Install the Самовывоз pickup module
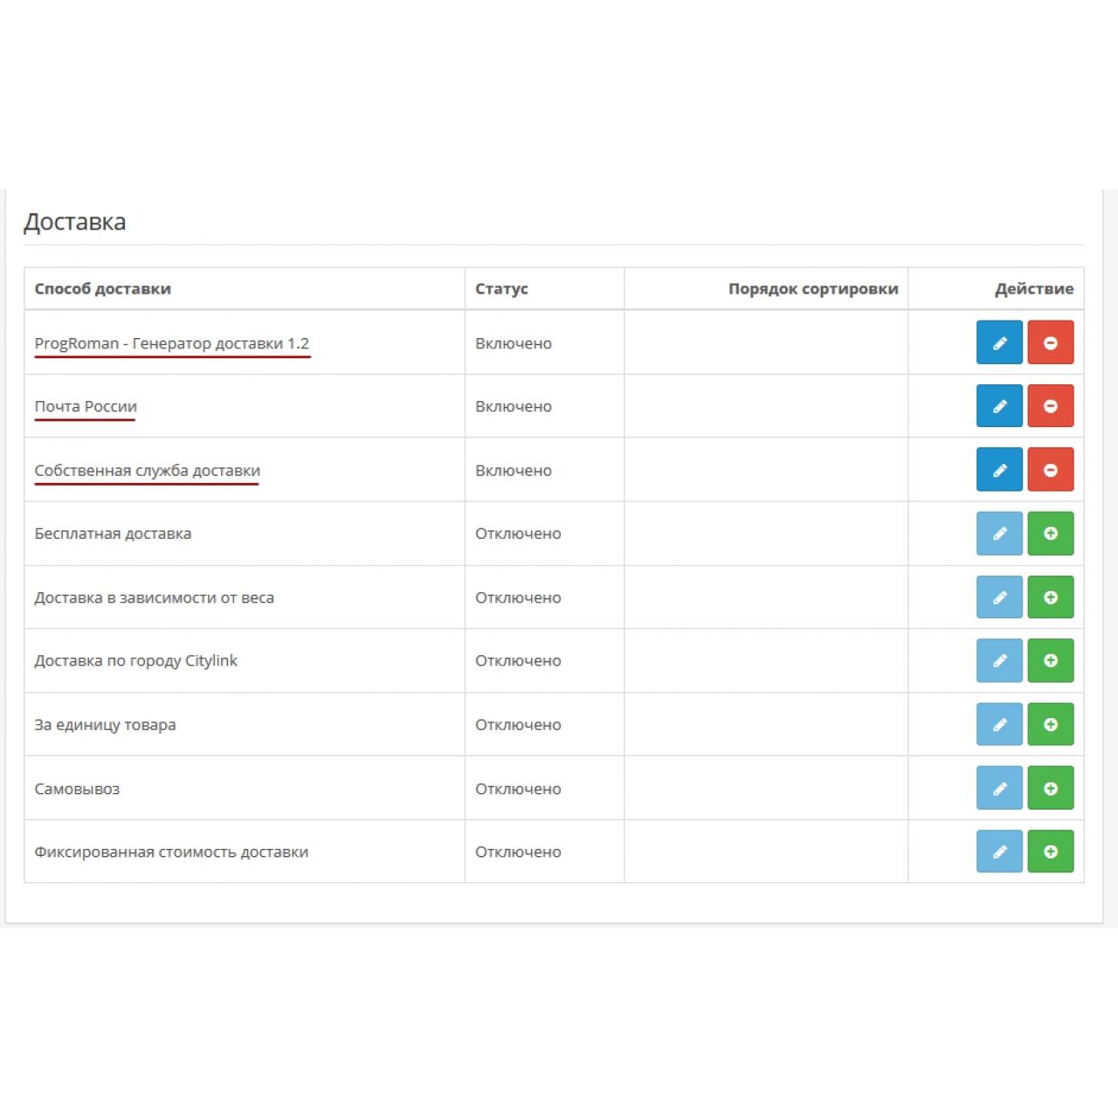1118x1118 pixels. (1051, 788)
